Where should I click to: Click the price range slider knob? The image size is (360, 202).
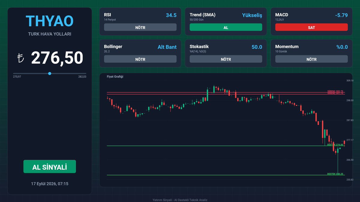[x=49, y=73]
